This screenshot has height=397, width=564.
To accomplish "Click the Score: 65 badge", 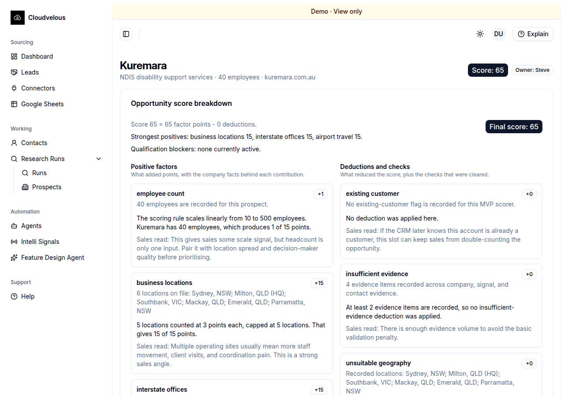I will click(488, 70).
